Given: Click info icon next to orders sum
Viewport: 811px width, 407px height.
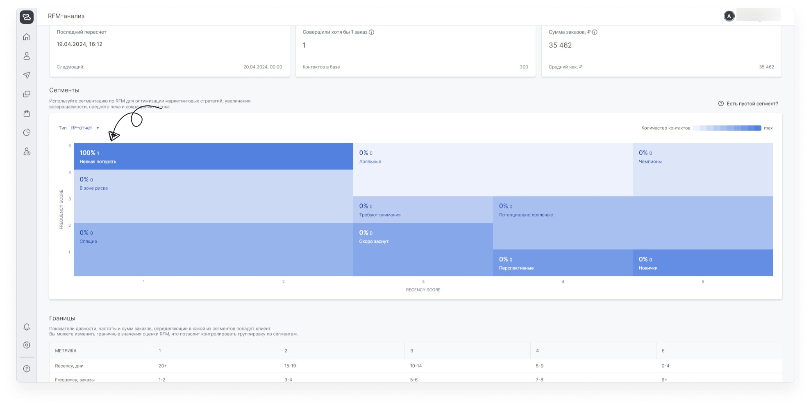Looking at the screenshot, I should coord(595,32).
